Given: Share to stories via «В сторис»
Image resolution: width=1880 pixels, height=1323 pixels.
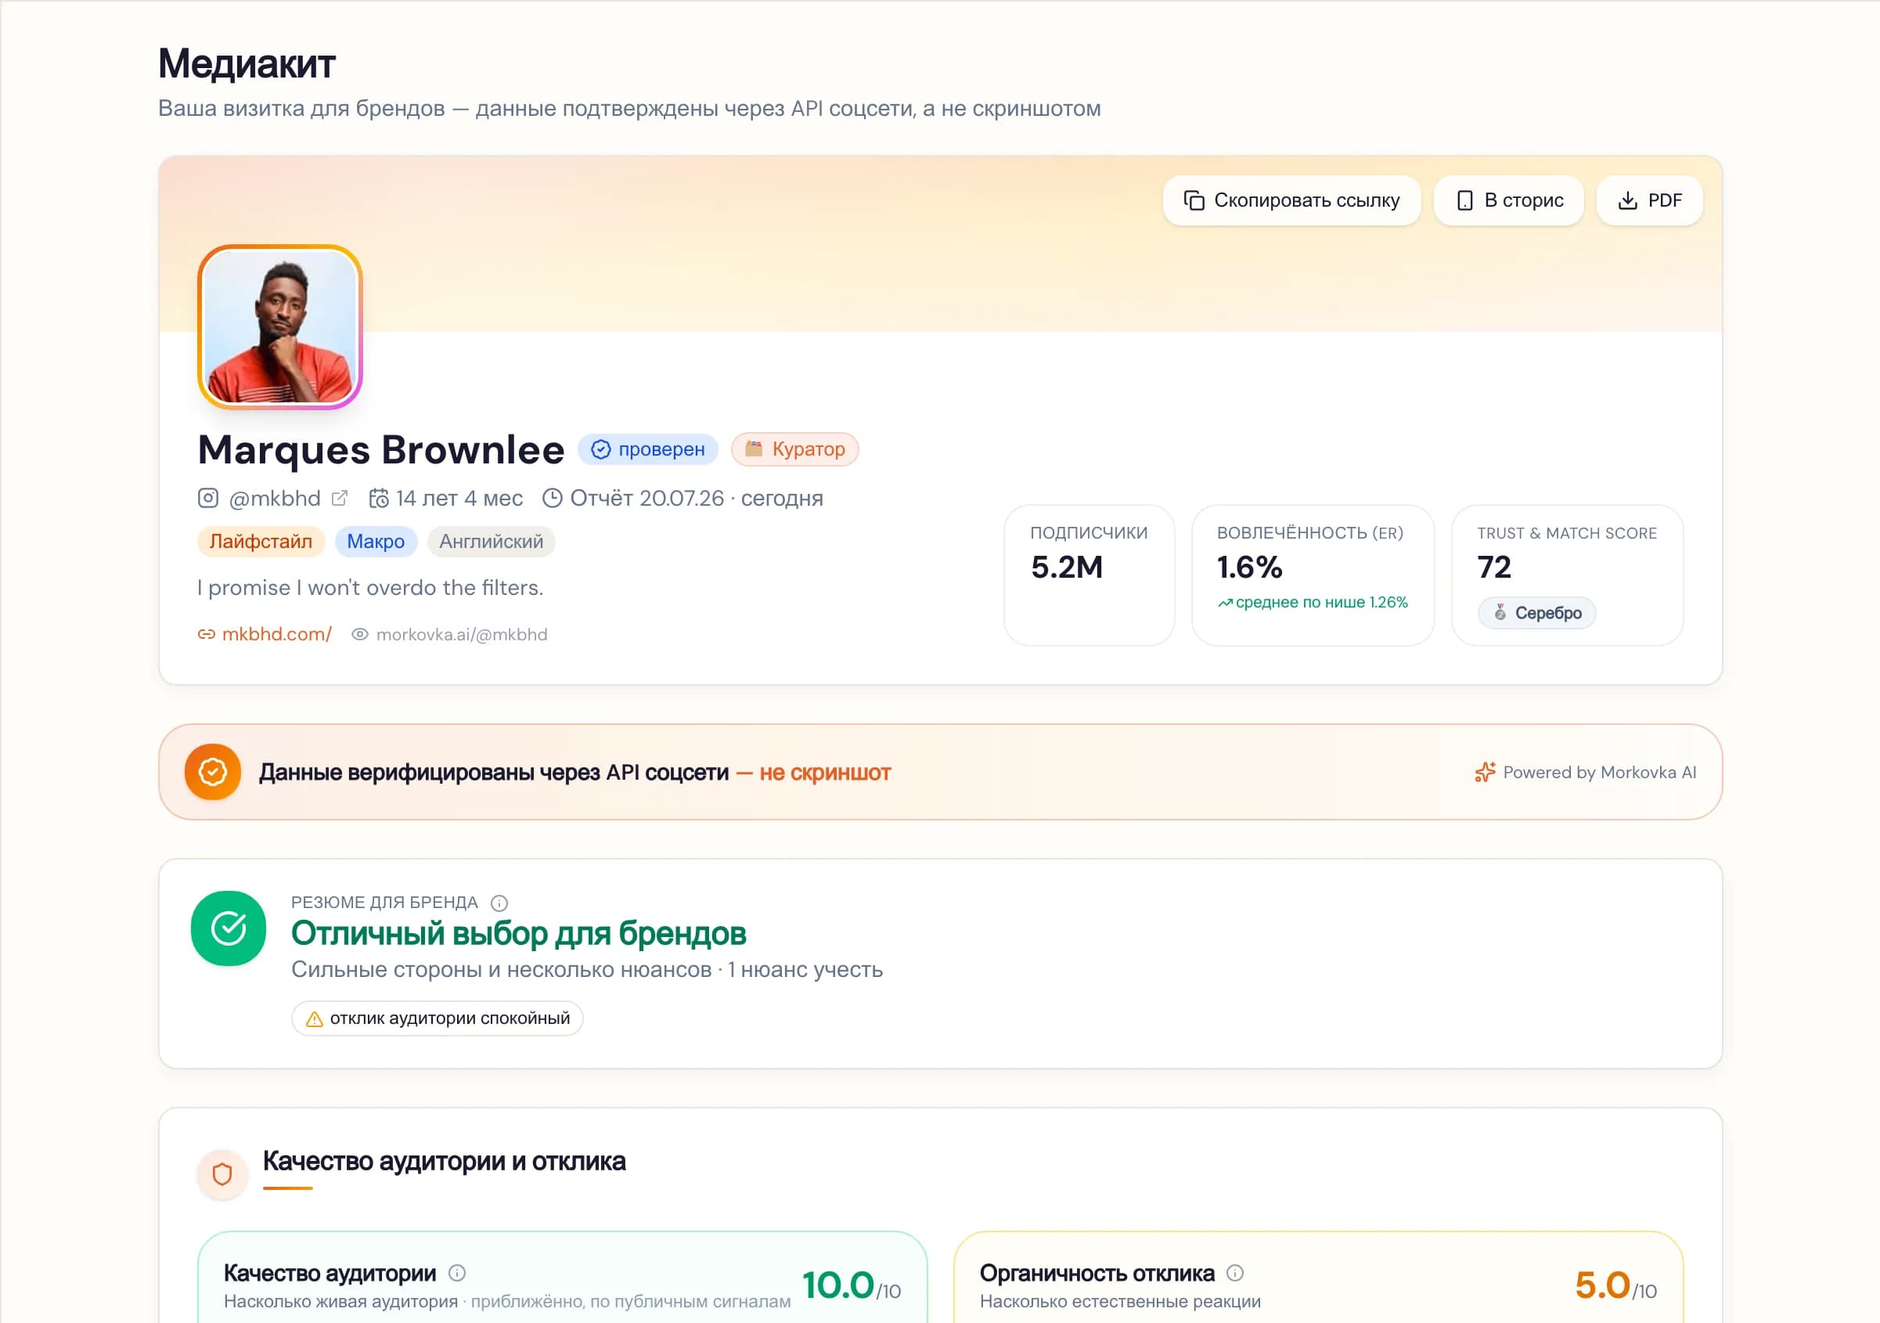Looking at the screenshot, I should click(1508, 200).
